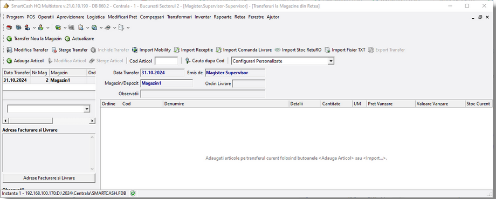
Task: Click Export Transfer in the toolbar
Action: 386,50
